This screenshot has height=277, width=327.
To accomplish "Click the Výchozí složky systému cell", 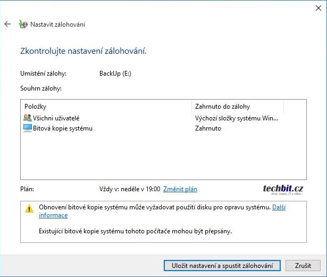I will pos(237,118).
